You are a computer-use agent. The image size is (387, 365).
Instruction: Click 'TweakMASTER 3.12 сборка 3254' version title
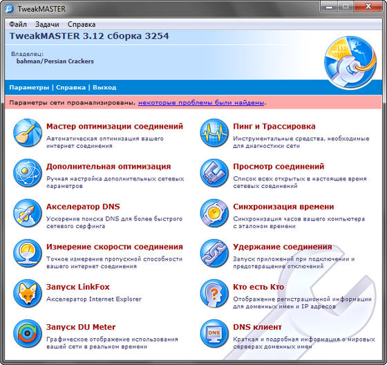[89, 36]
